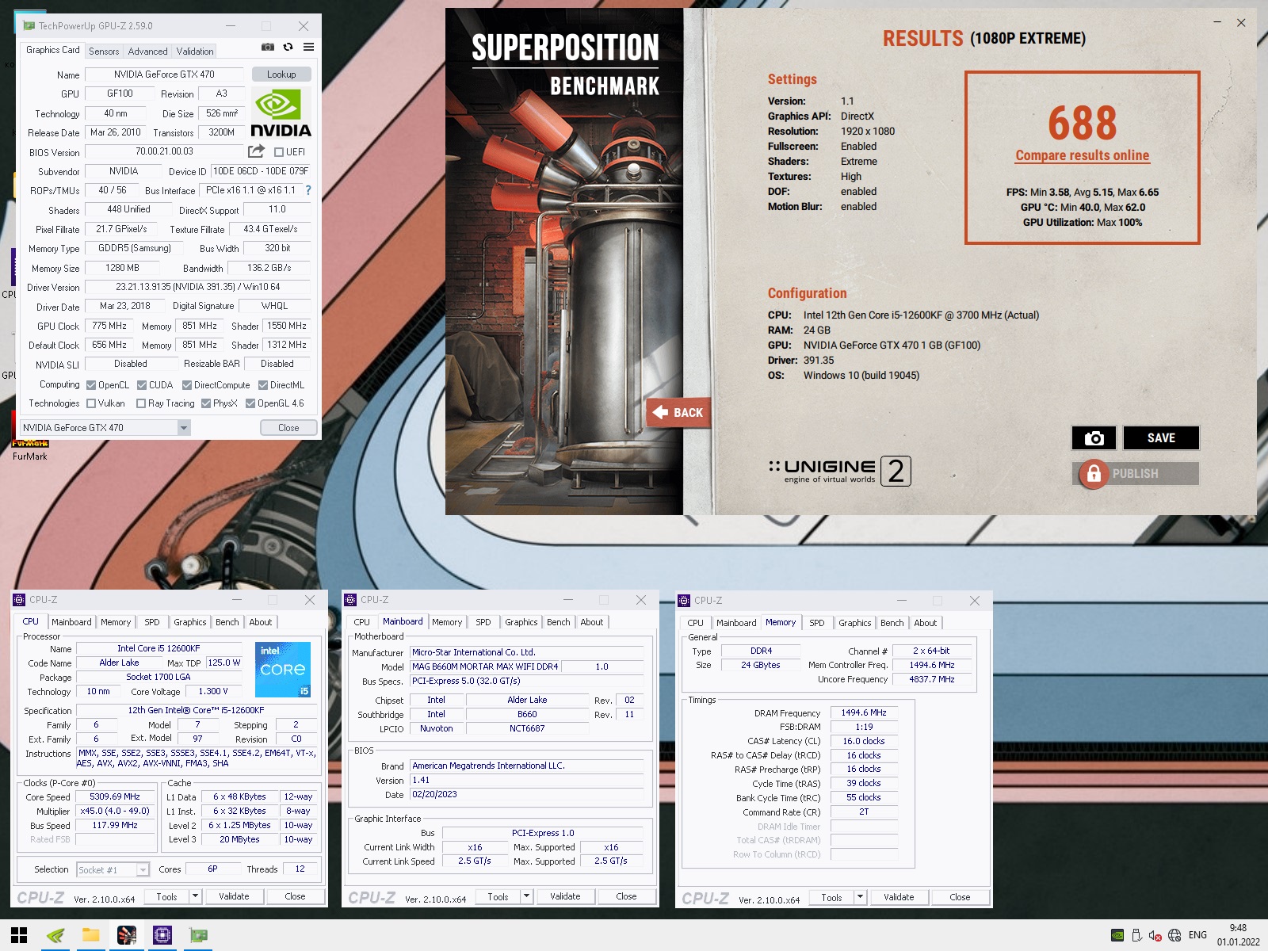Toggle the Vulkan checkbox
The width and height of the screenshot is (1268, 951).
(91, 403)
